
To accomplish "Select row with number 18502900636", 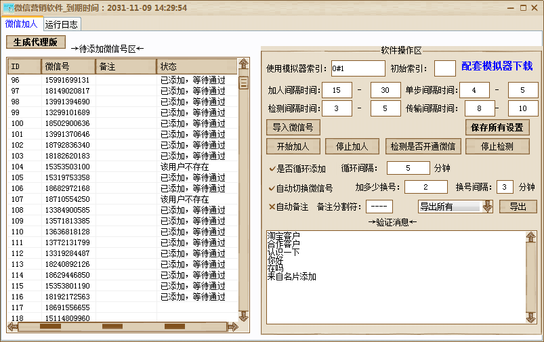I will (122, 123).
